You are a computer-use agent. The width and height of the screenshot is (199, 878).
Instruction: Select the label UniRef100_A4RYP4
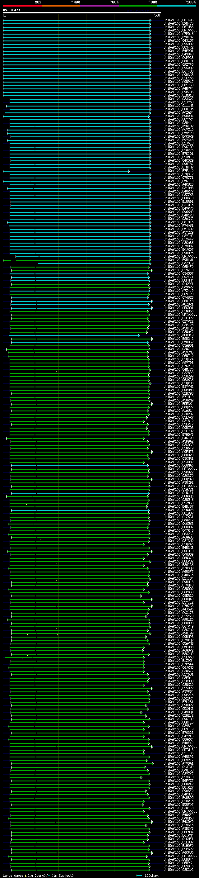[x=178, y=89]
